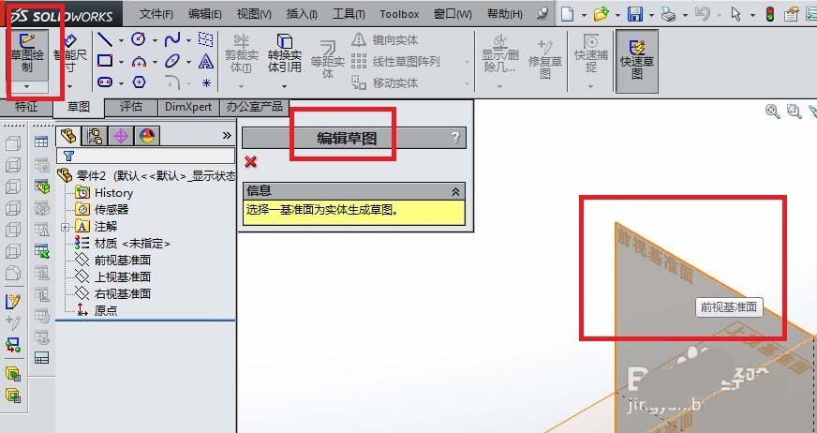Expand the manager tabs » chevron
The height and width of the screenshot is (433, 817).
[x=227, y=136]
